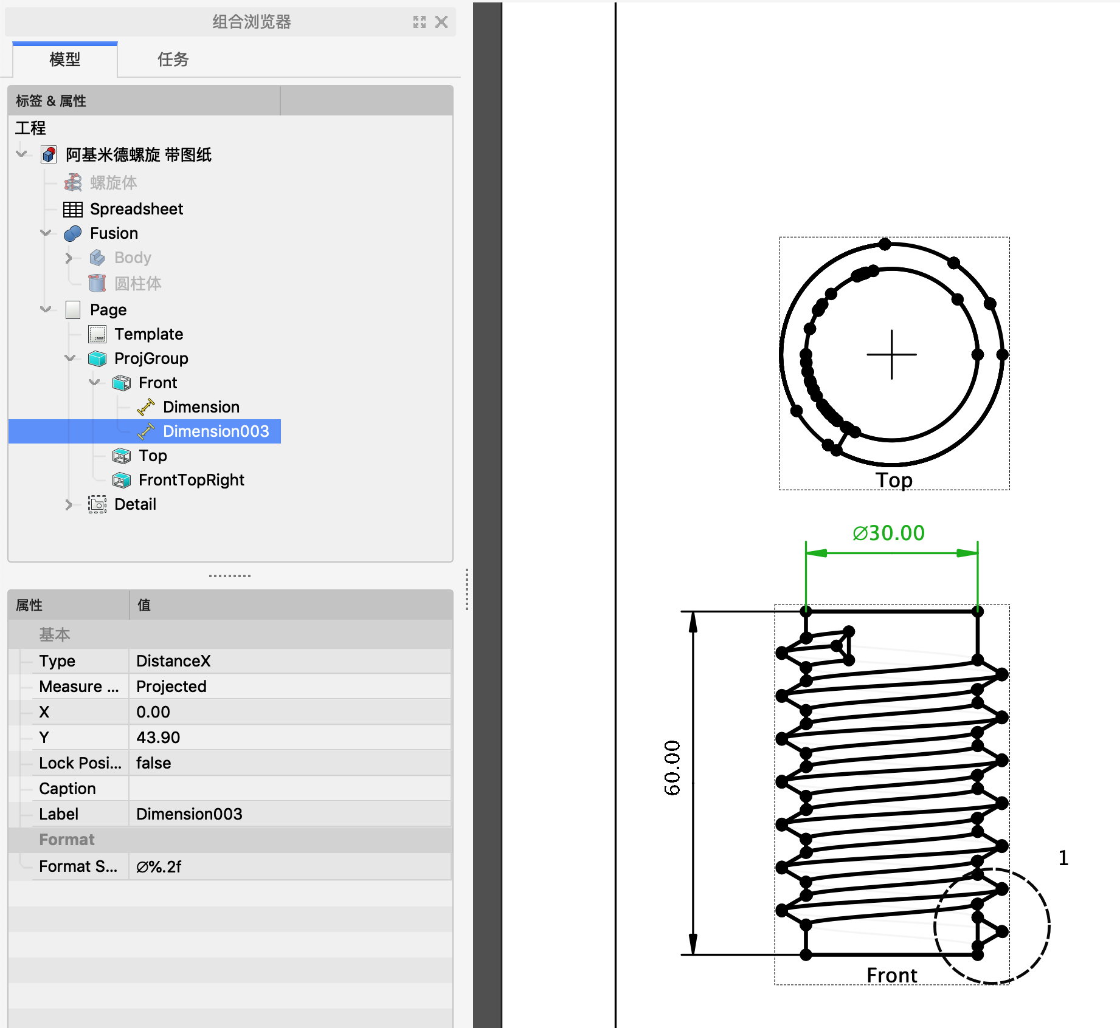
Task: Click the Detail view icon
Action: click(x=97, y=504)
